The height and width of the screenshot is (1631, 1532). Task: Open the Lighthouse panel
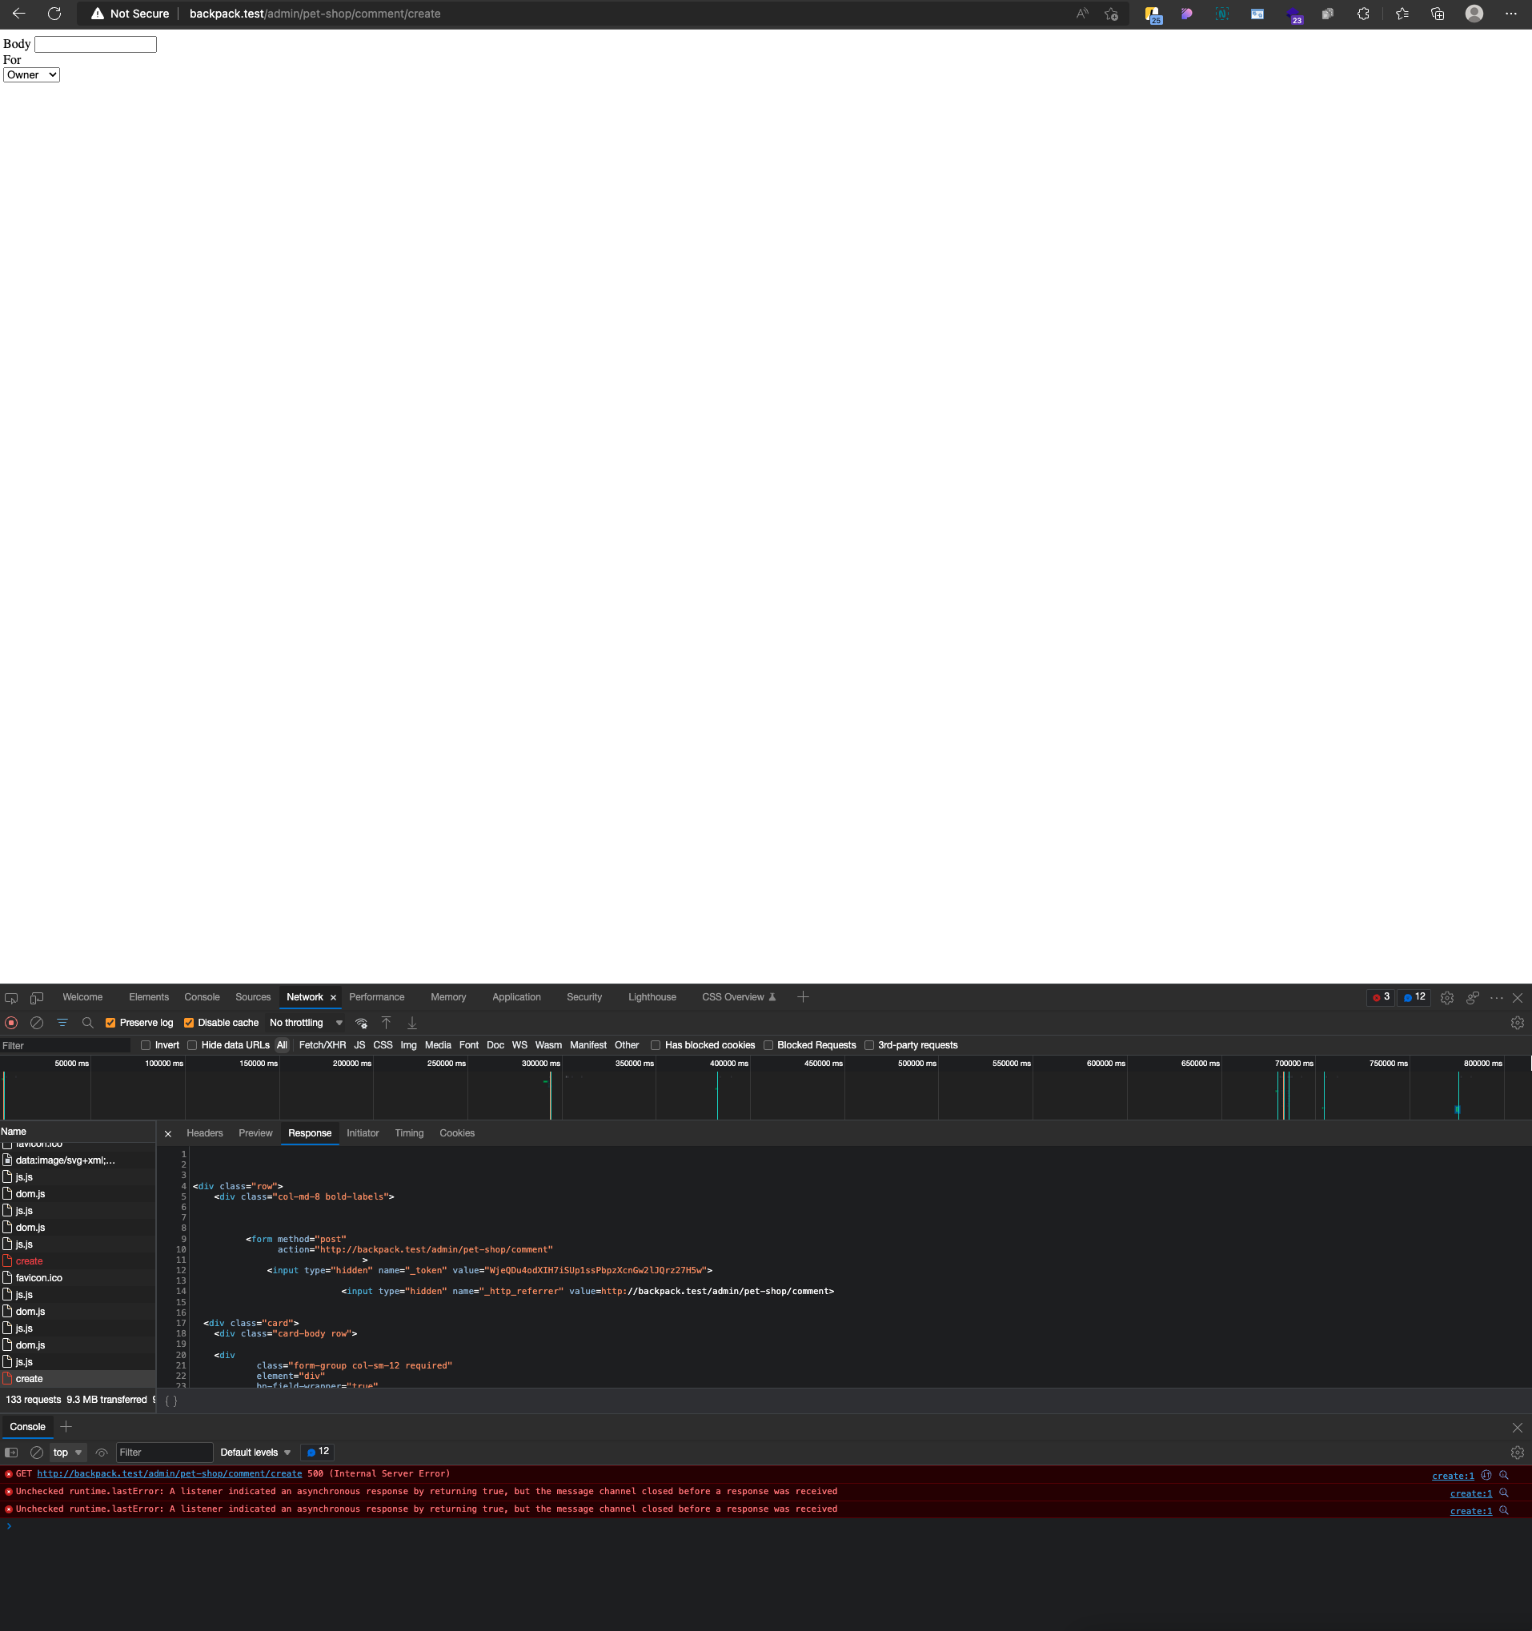coord(652,997)
